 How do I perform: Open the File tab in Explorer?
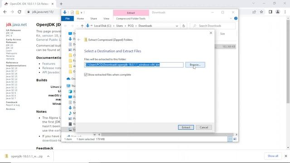tap(68, 19)
